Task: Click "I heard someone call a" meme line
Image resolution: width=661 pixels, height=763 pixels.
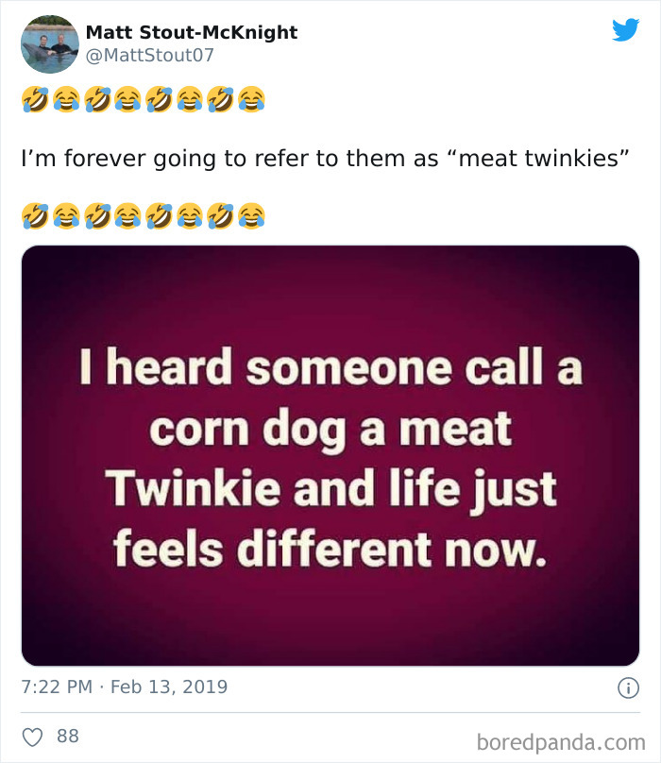Action: click(x=330, y=369)
